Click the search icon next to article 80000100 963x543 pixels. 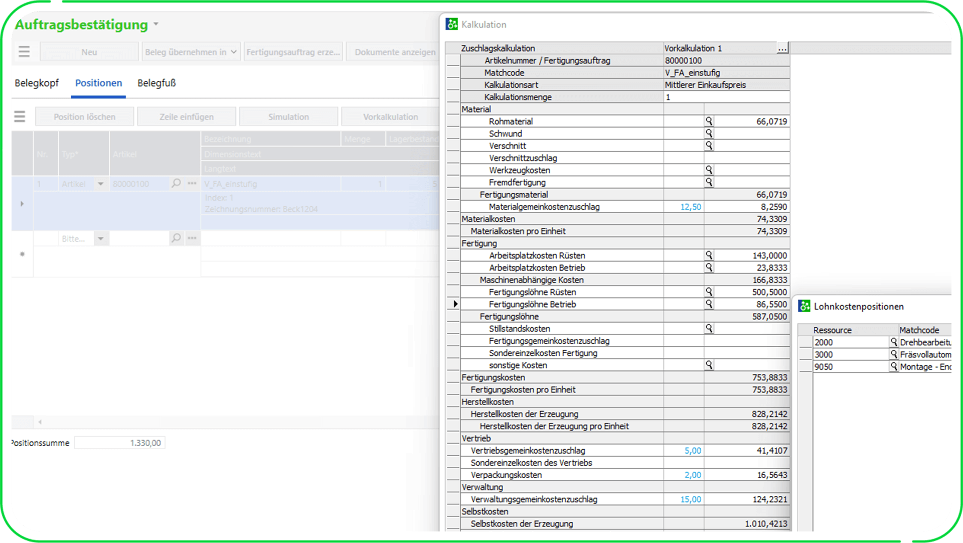click(176, 183)
